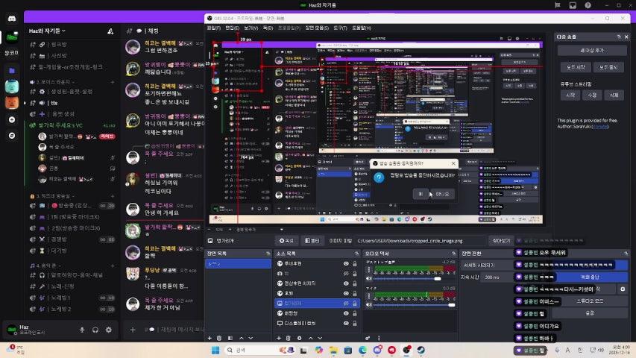Screen dimensions: 636x358
Task: Mute microphone in Discord user panel
Action: click(x=81, y=330)
